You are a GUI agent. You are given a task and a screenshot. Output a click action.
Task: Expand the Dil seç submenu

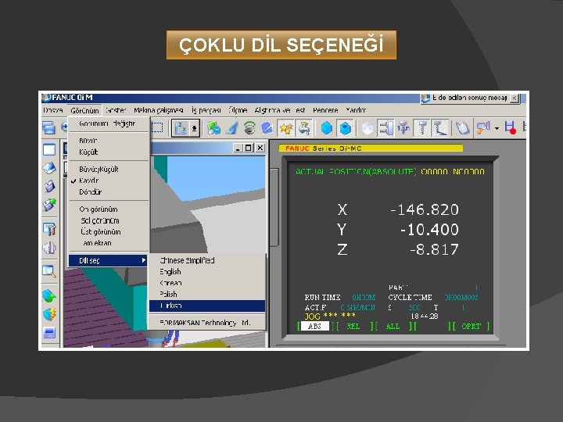pyautogui.click(x=109, y=260)
